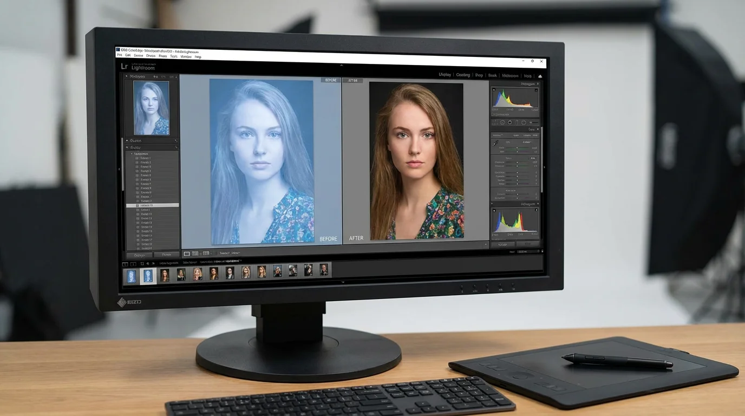
Task: Select the highlighted preset row in list
Action: click(x=153, y=205)
